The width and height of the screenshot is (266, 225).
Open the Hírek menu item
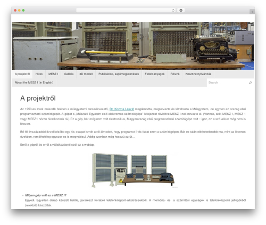[39, 74]
